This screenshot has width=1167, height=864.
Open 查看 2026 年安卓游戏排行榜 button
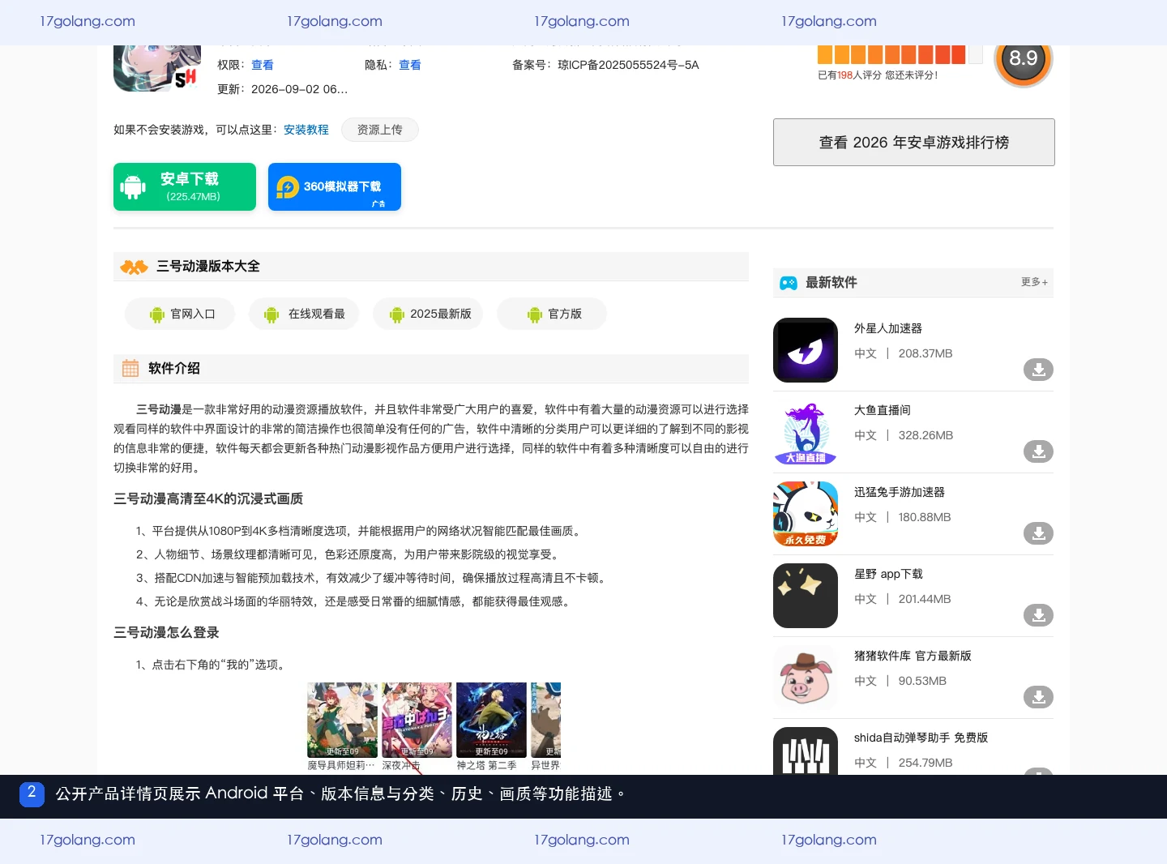click(914, 143)
